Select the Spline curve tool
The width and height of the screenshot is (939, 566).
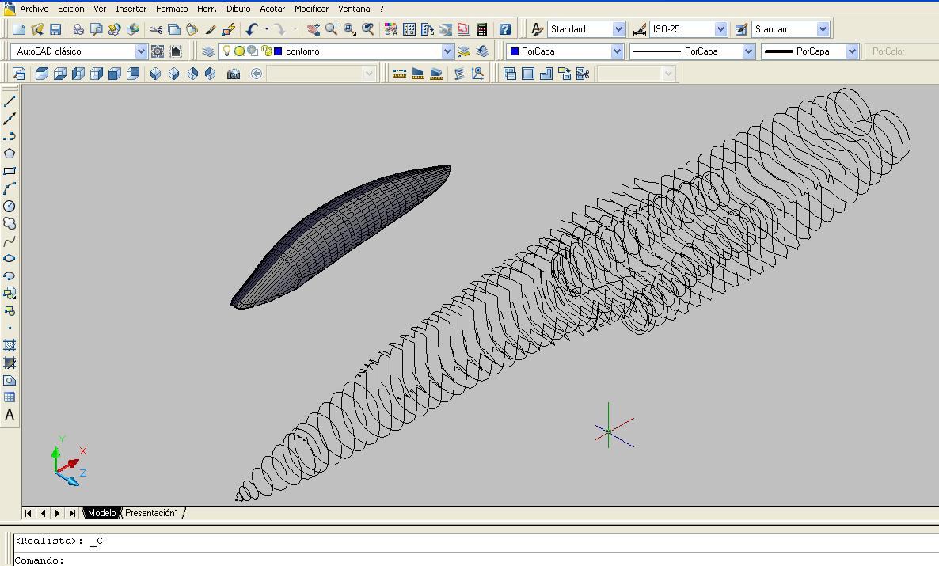pyautogui.click(x=10, y=241)
